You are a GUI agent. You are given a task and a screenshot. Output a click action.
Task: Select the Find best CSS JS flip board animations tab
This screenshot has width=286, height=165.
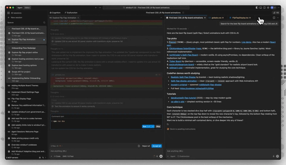pos(186,18)
